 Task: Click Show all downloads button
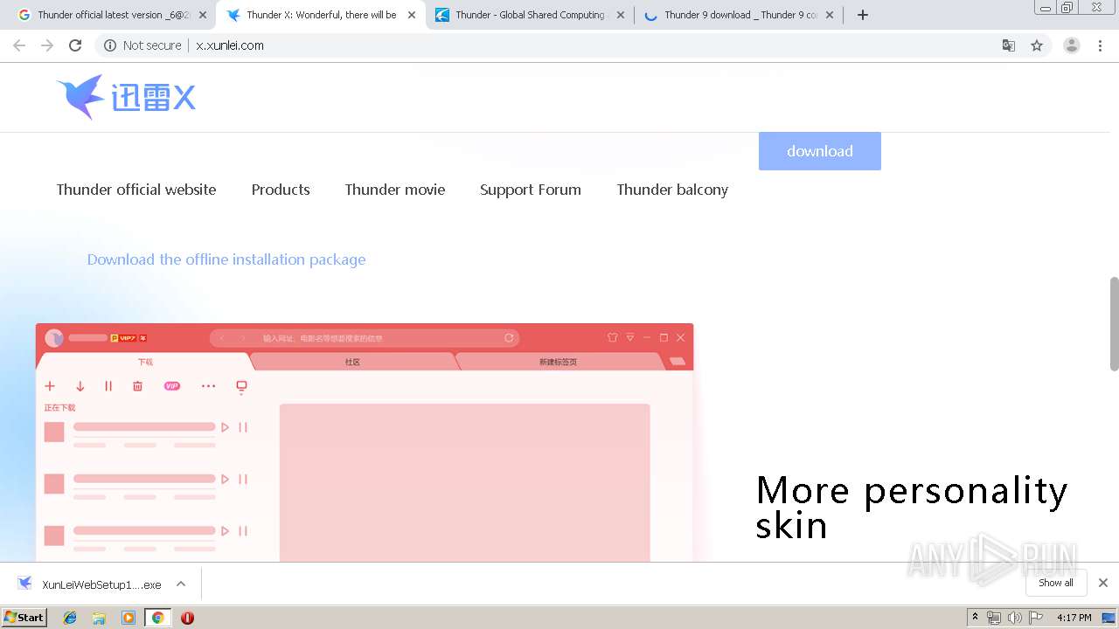pos(1056,583)
